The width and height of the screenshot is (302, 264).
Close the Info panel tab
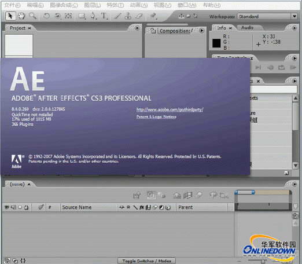[x=230, y=28]
